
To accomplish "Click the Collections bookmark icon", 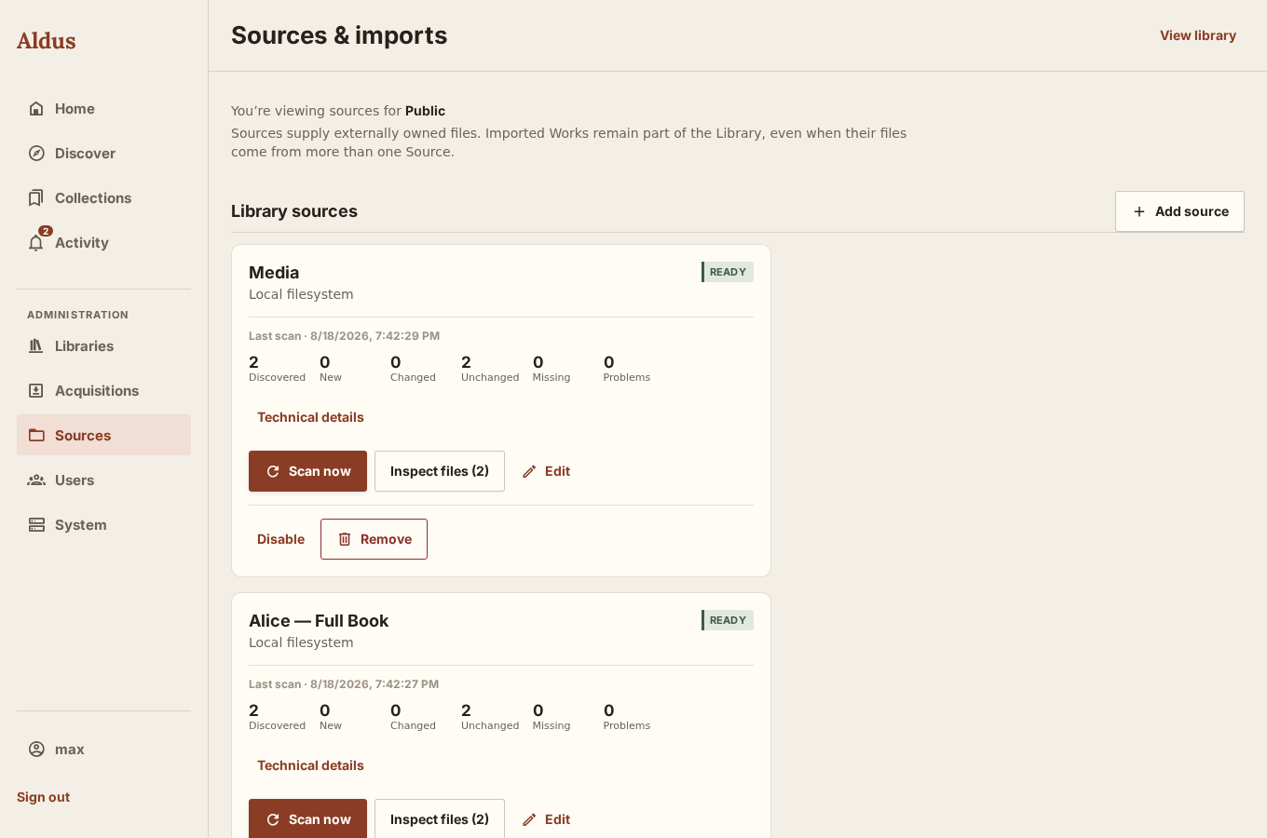I will (x=36, y=198).
